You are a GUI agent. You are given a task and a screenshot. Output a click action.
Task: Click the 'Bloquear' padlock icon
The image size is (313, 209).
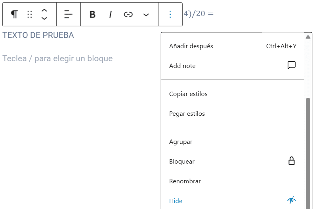click(292, 161)
